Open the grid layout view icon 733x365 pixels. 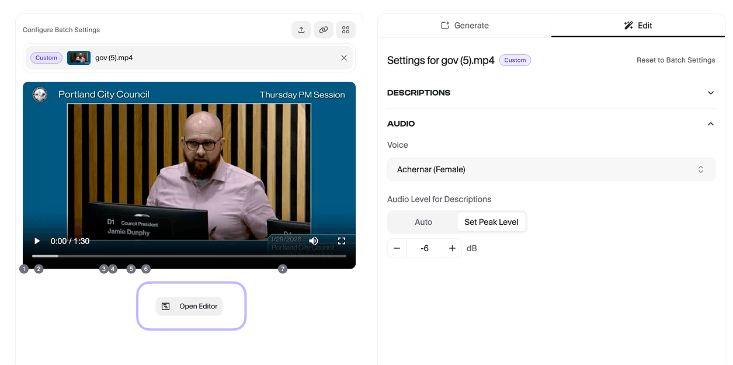click(345, 29)
